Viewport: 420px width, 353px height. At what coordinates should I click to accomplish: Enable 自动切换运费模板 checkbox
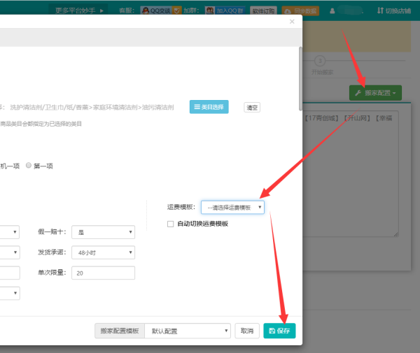(171, 224)
